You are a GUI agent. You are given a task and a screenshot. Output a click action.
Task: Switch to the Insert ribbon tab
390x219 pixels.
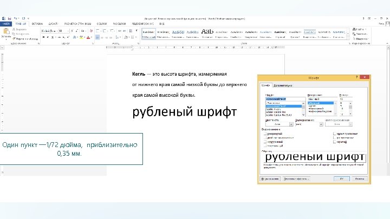37,24
